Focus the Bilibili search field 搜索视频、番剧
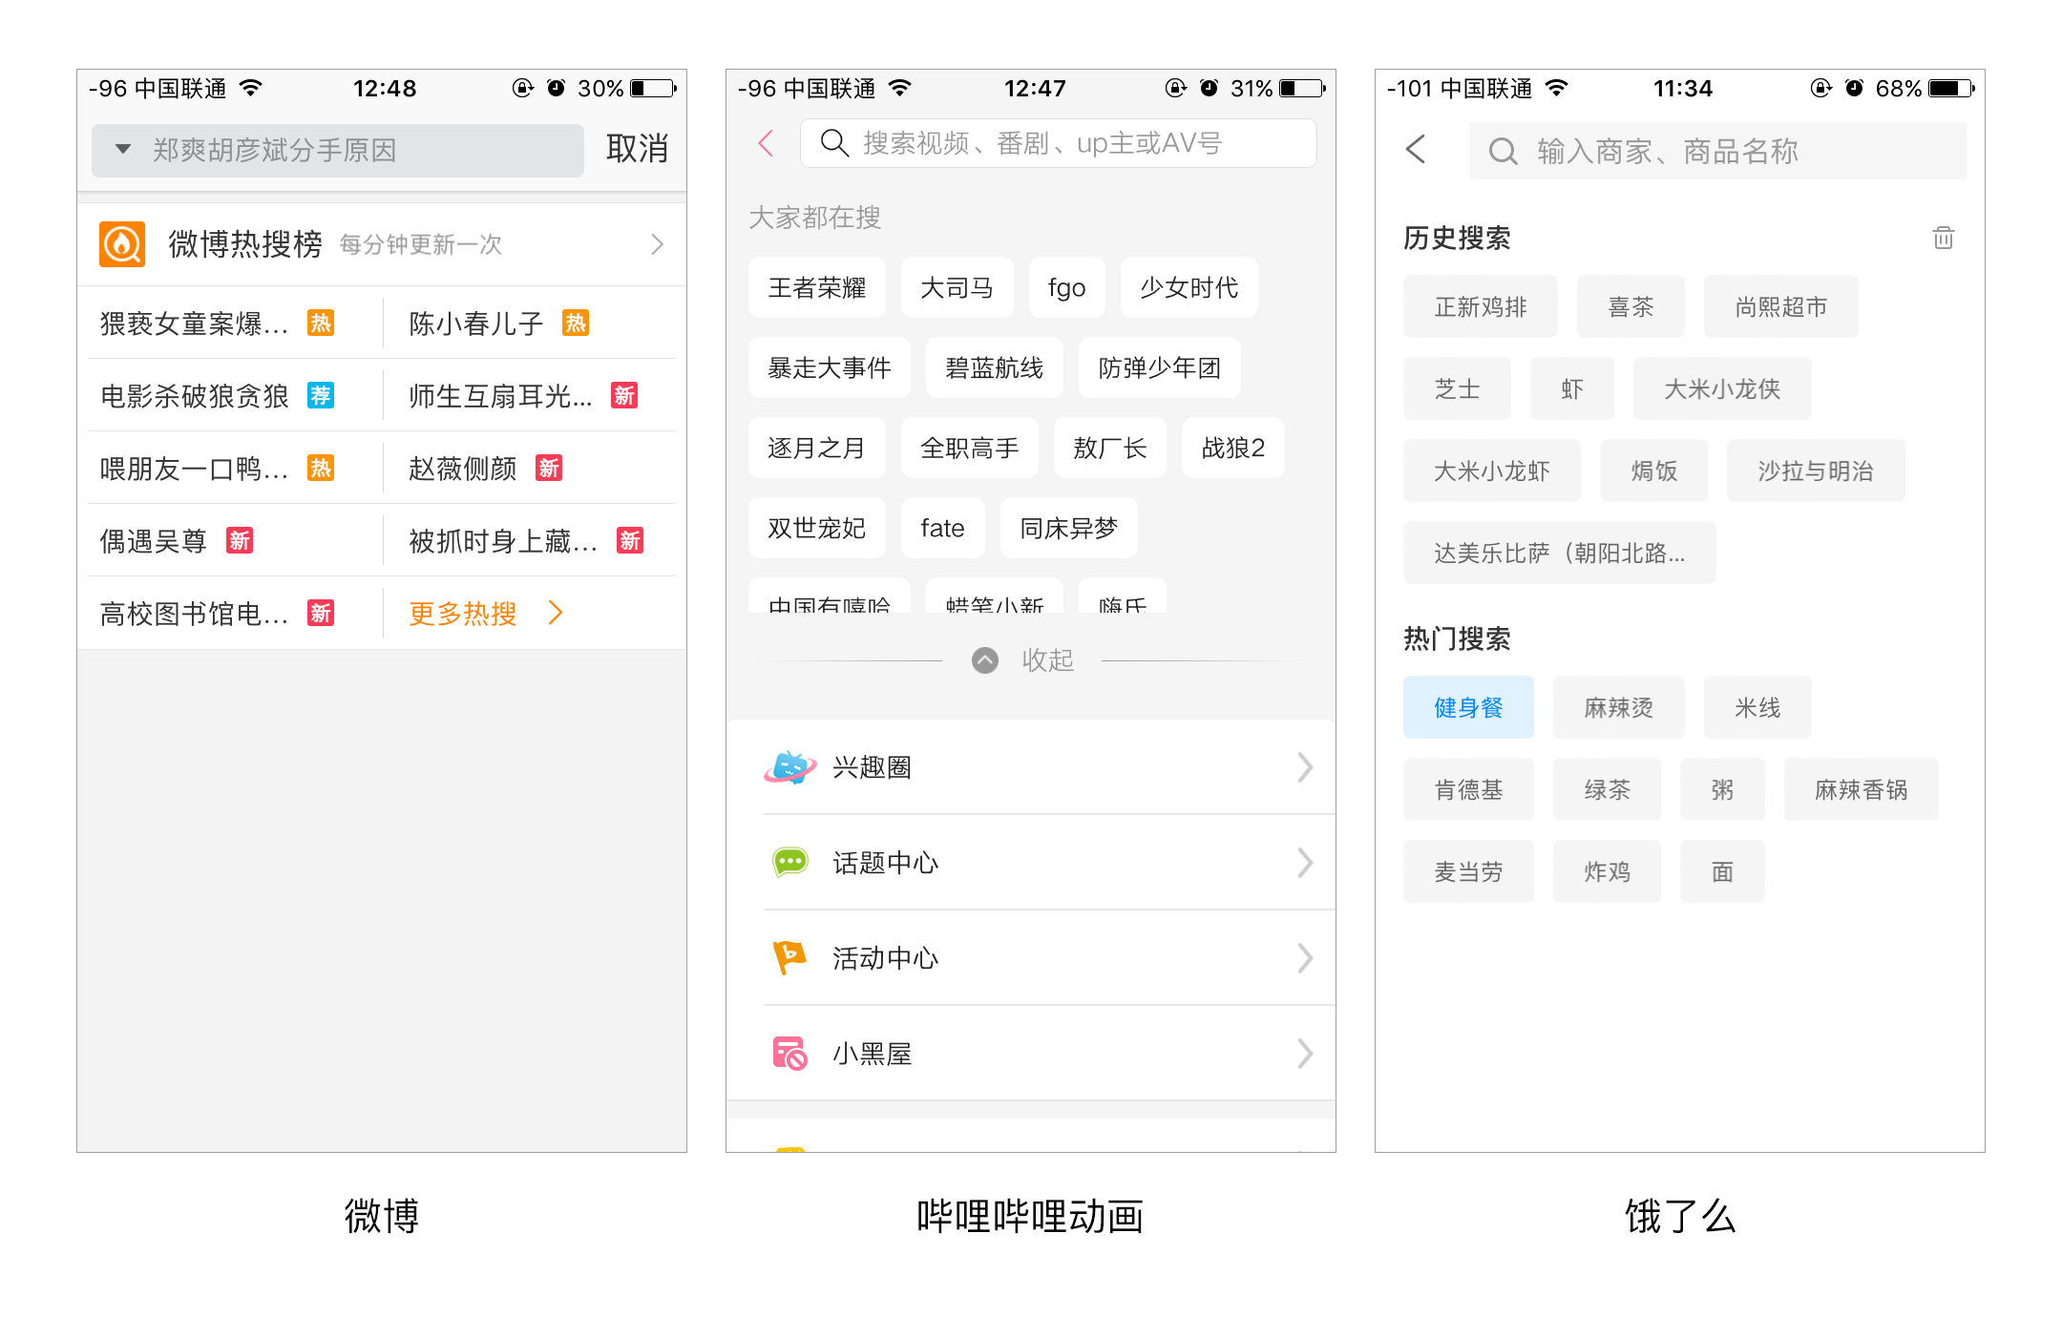This screenshot has height=1317, width=2062. [x=1059, y=143]
